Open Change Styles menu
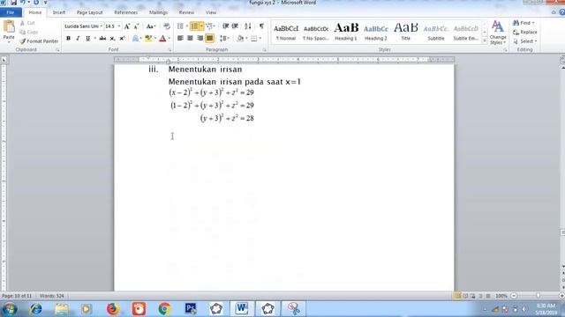This screenshot has height=317, width=565. click(x=498, y=33)
